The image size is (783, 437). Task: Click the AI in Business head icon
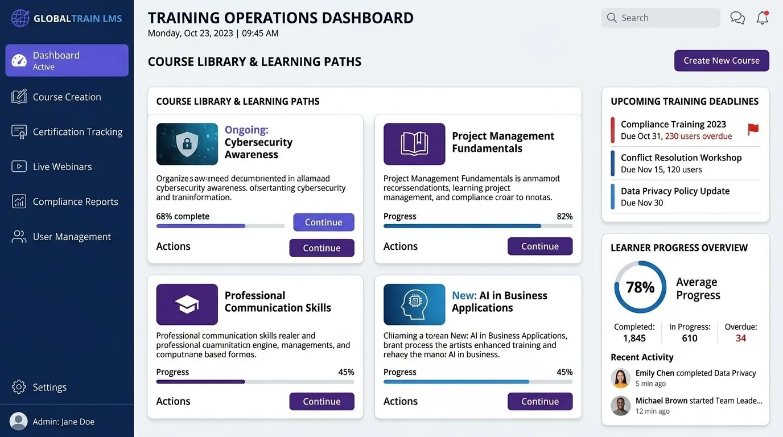point(414,304)
